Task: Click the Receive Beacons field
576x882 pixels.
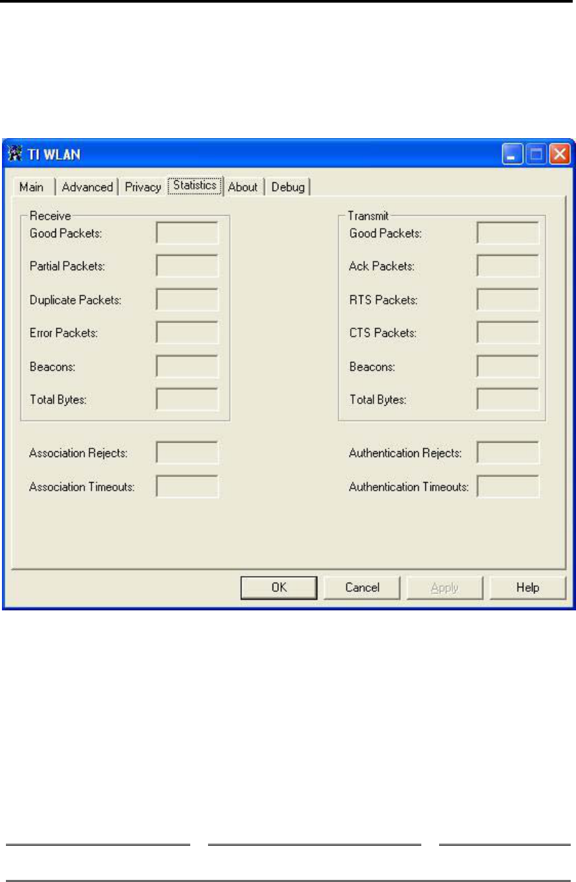Action: coord(187,366)
